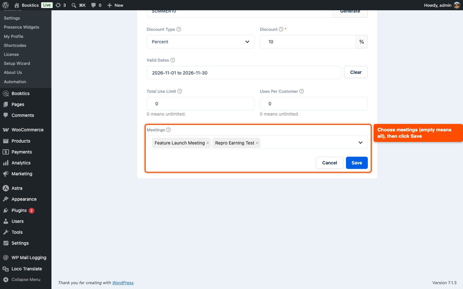Click the plus New icon
Image resolution: width=463 pixels, height=289 pixels.
[110, 5]
